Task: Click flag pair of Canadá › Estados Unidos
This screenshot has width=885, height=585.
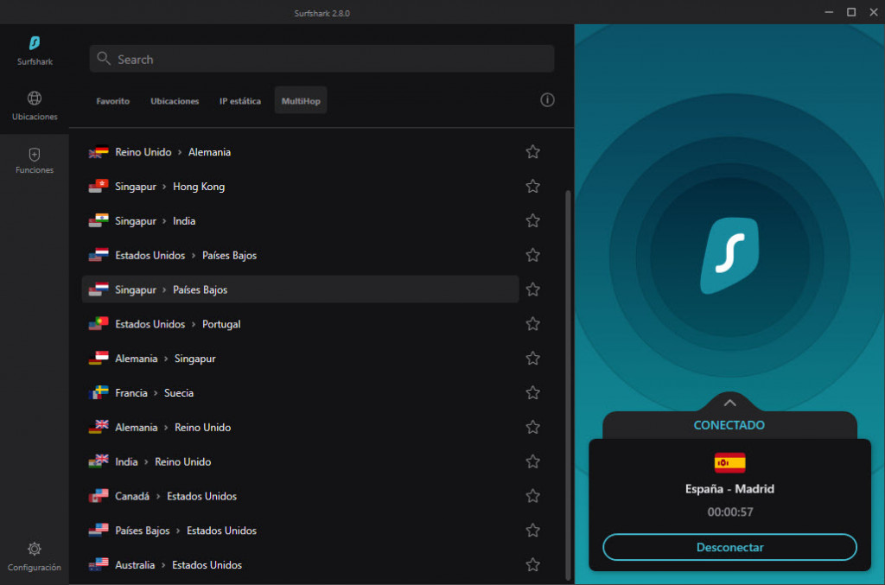Action: pos(99,496)
